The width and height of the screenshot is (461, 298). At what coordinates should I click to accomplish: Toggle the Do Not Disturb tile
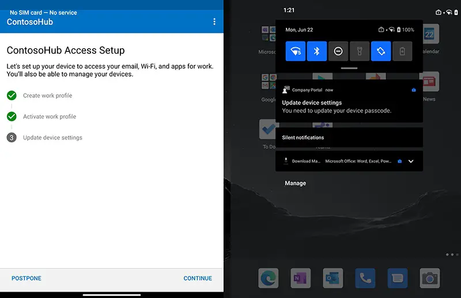click(x=338, y=51)
